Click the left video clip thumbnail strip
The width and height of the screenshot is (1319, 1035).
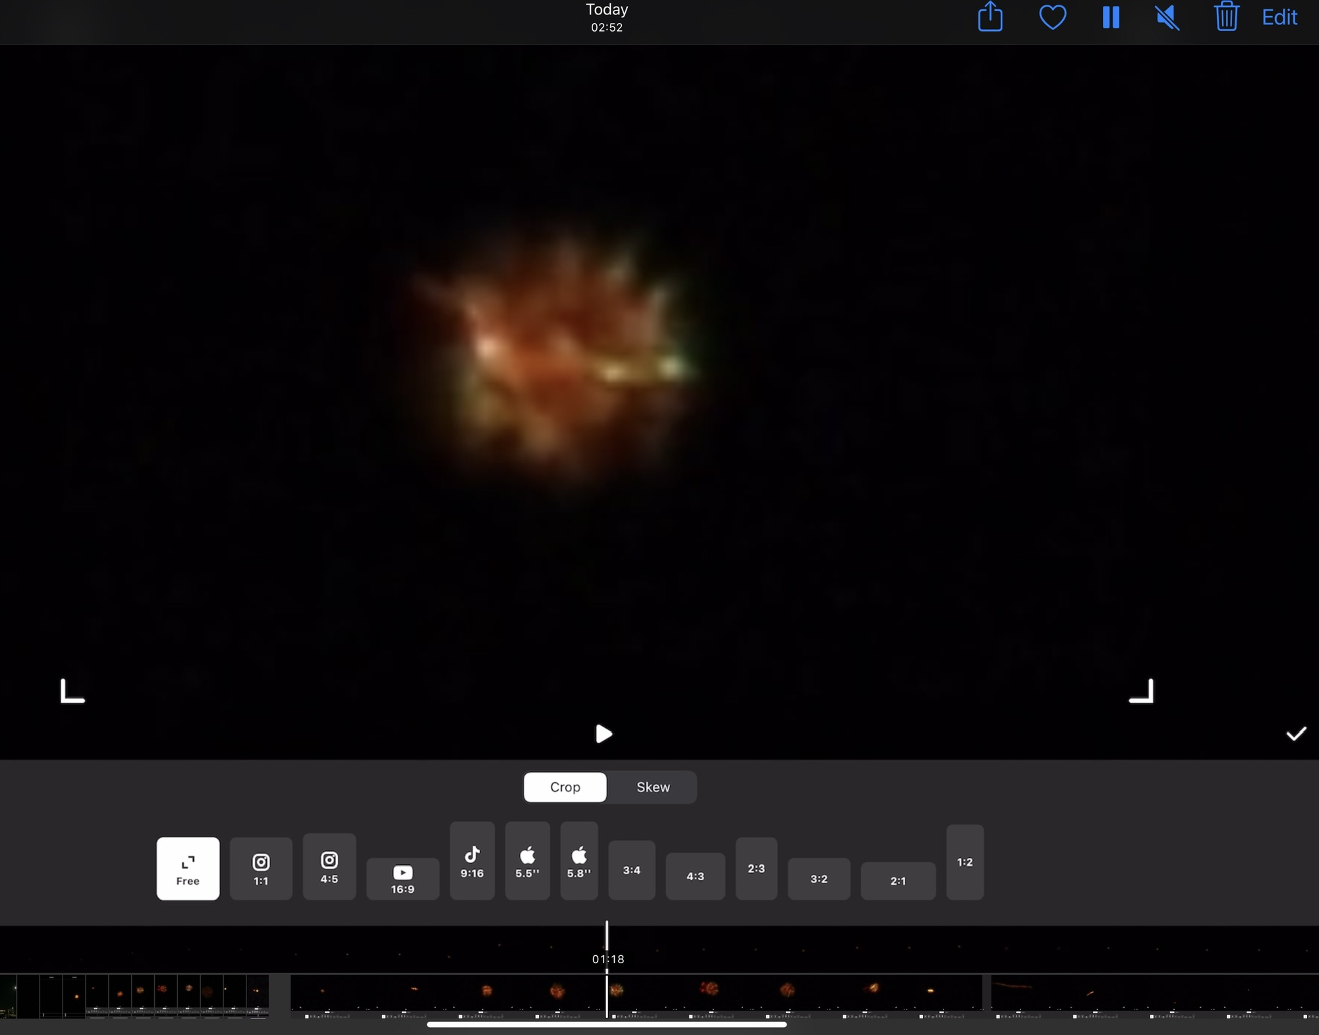[x=134, y=995]
